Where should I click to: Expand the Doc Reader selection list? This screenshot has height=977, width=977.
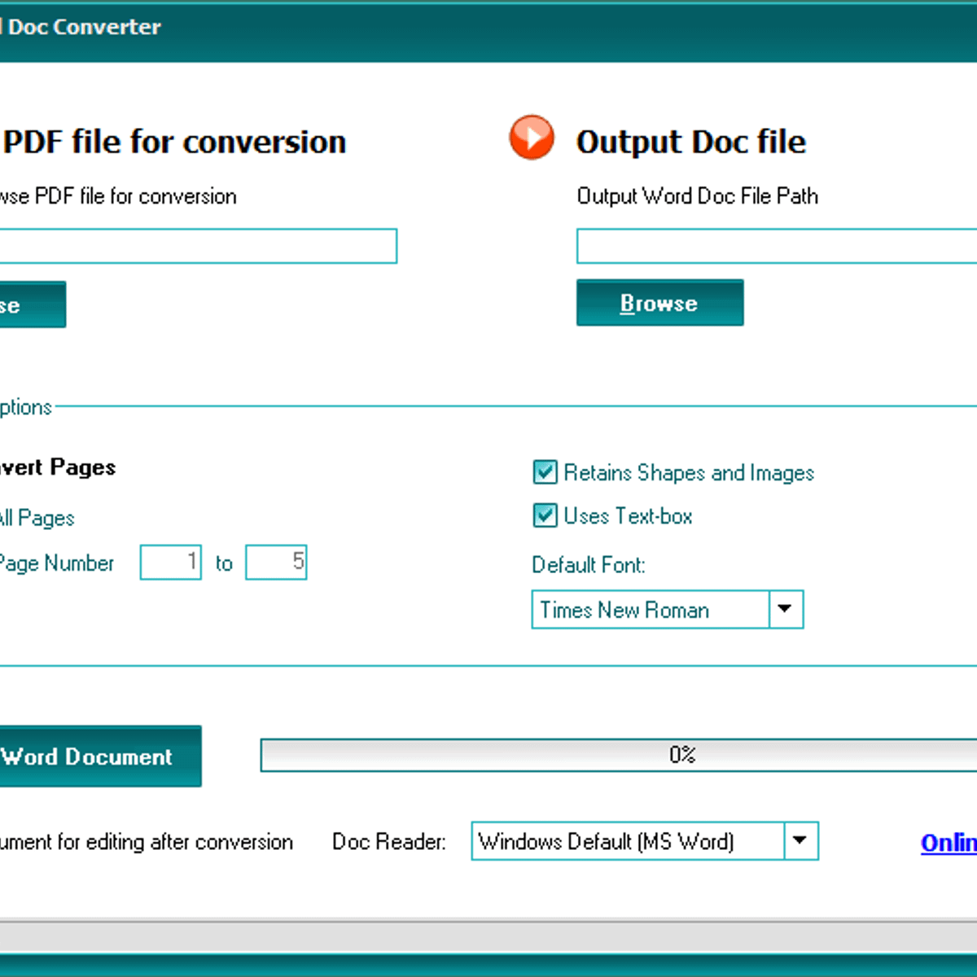click(x=802, y=841)
